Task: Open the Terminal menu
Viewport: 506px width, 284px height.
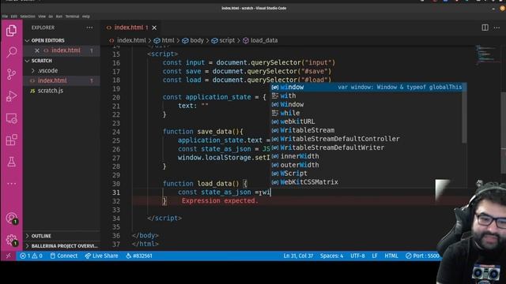Action: click(72, 17)
